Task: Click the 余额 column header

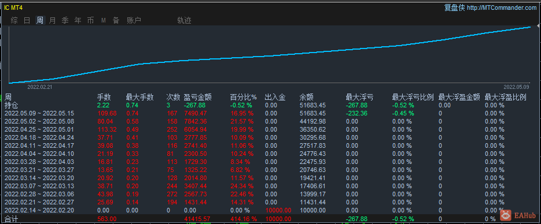Action: (x=307, y=98)
